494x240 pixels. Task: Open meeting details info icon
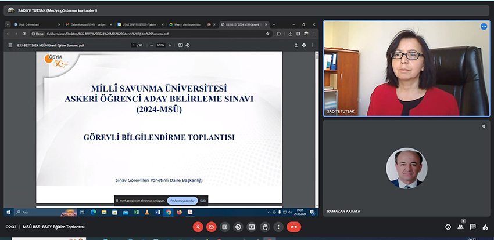pos(448,227)
